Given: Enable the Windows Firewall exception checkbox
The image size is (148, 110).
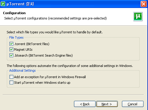Looking at the screenshot, I should click(x=11, y=77).
